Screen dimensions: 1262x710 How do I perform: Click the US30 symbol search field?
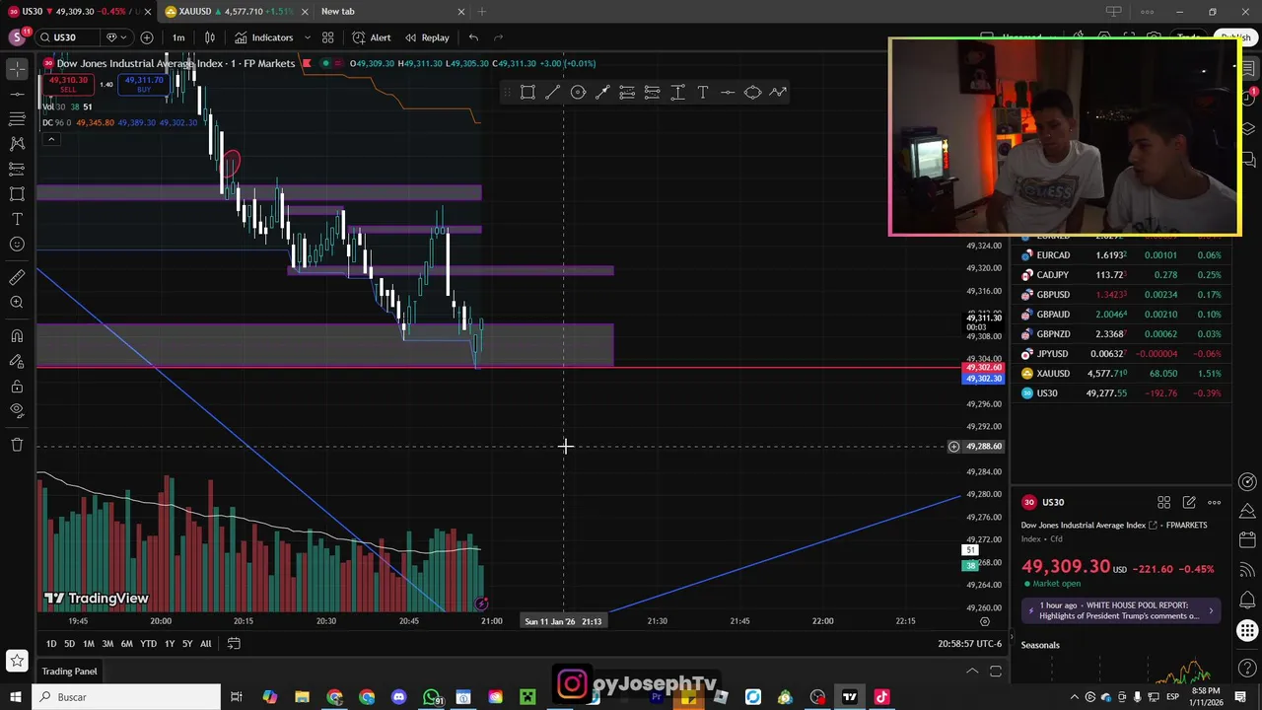coord(67,37)
